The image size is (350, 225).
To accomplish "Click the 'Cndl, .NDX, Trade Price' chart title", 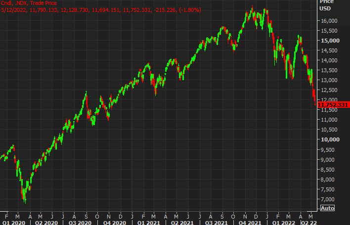I will point(29,3).
